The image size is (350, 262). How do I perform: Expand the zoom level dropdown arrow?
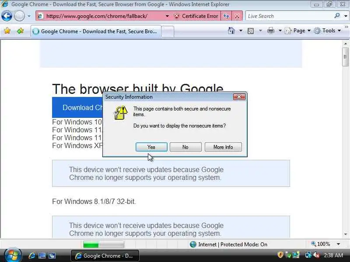pyautogui.click(x=338, y=245)
